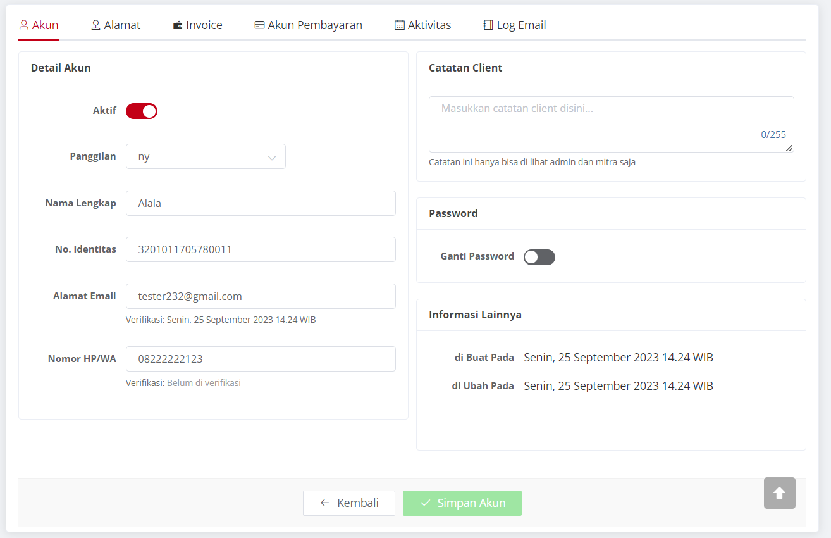
Task: Open the Akun Pembayaran tab
Action: click(x=308, y=25)
